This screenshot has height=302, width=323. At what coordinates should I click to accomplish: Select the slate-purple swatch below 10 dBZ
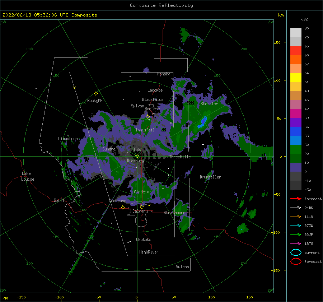tap(296, 167)
